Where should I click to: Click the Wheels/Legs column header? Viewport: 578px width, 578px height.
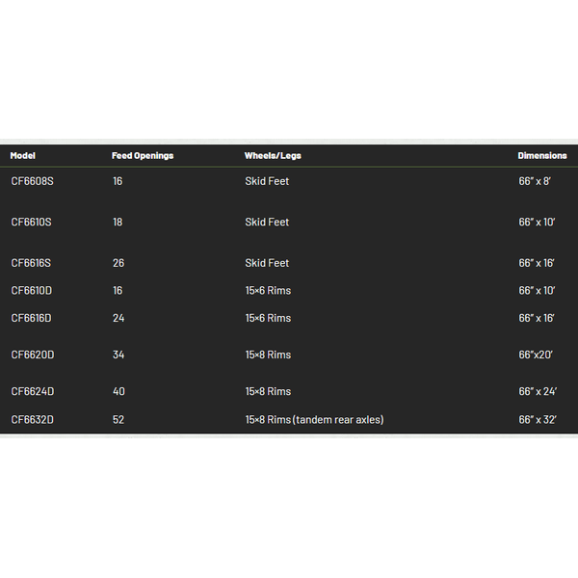point(273,155)
